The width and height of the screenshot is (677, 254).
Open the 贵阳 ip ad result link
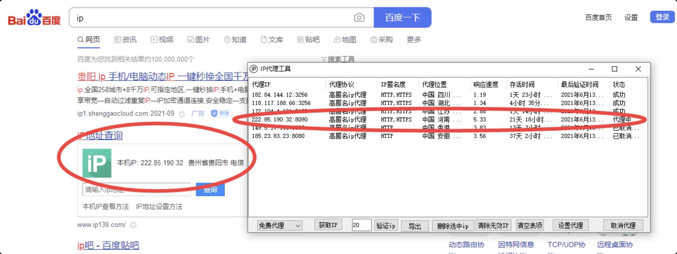pos(162,76)
